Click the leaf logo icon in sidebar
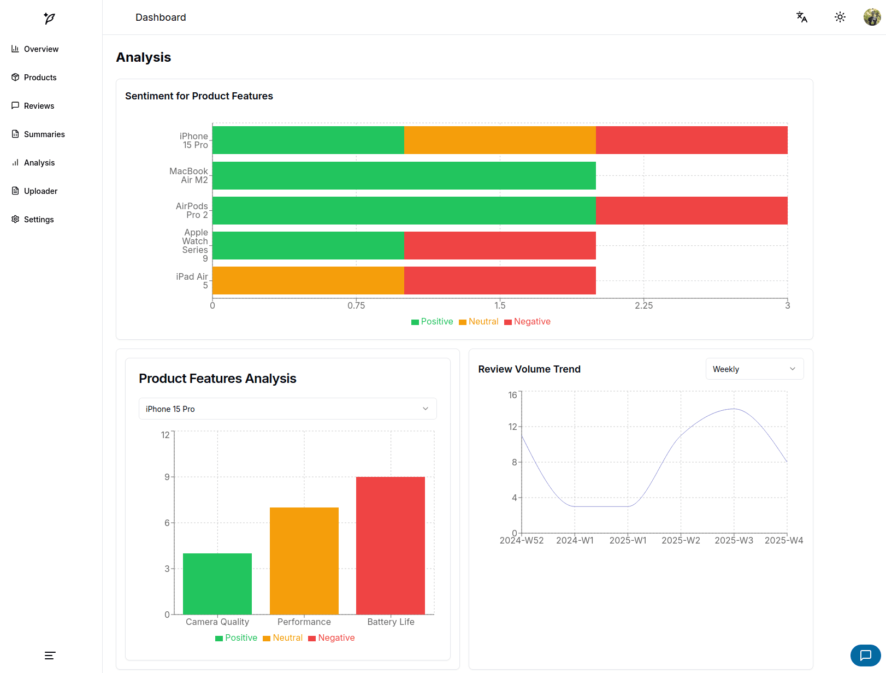 (x=50, y=18)
